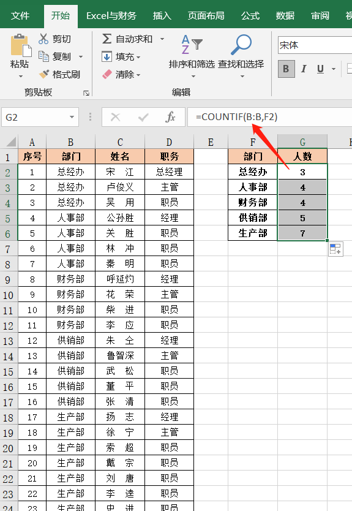Open Find and Select magnifier
The image size is (352, 511).
click(241, 45)
